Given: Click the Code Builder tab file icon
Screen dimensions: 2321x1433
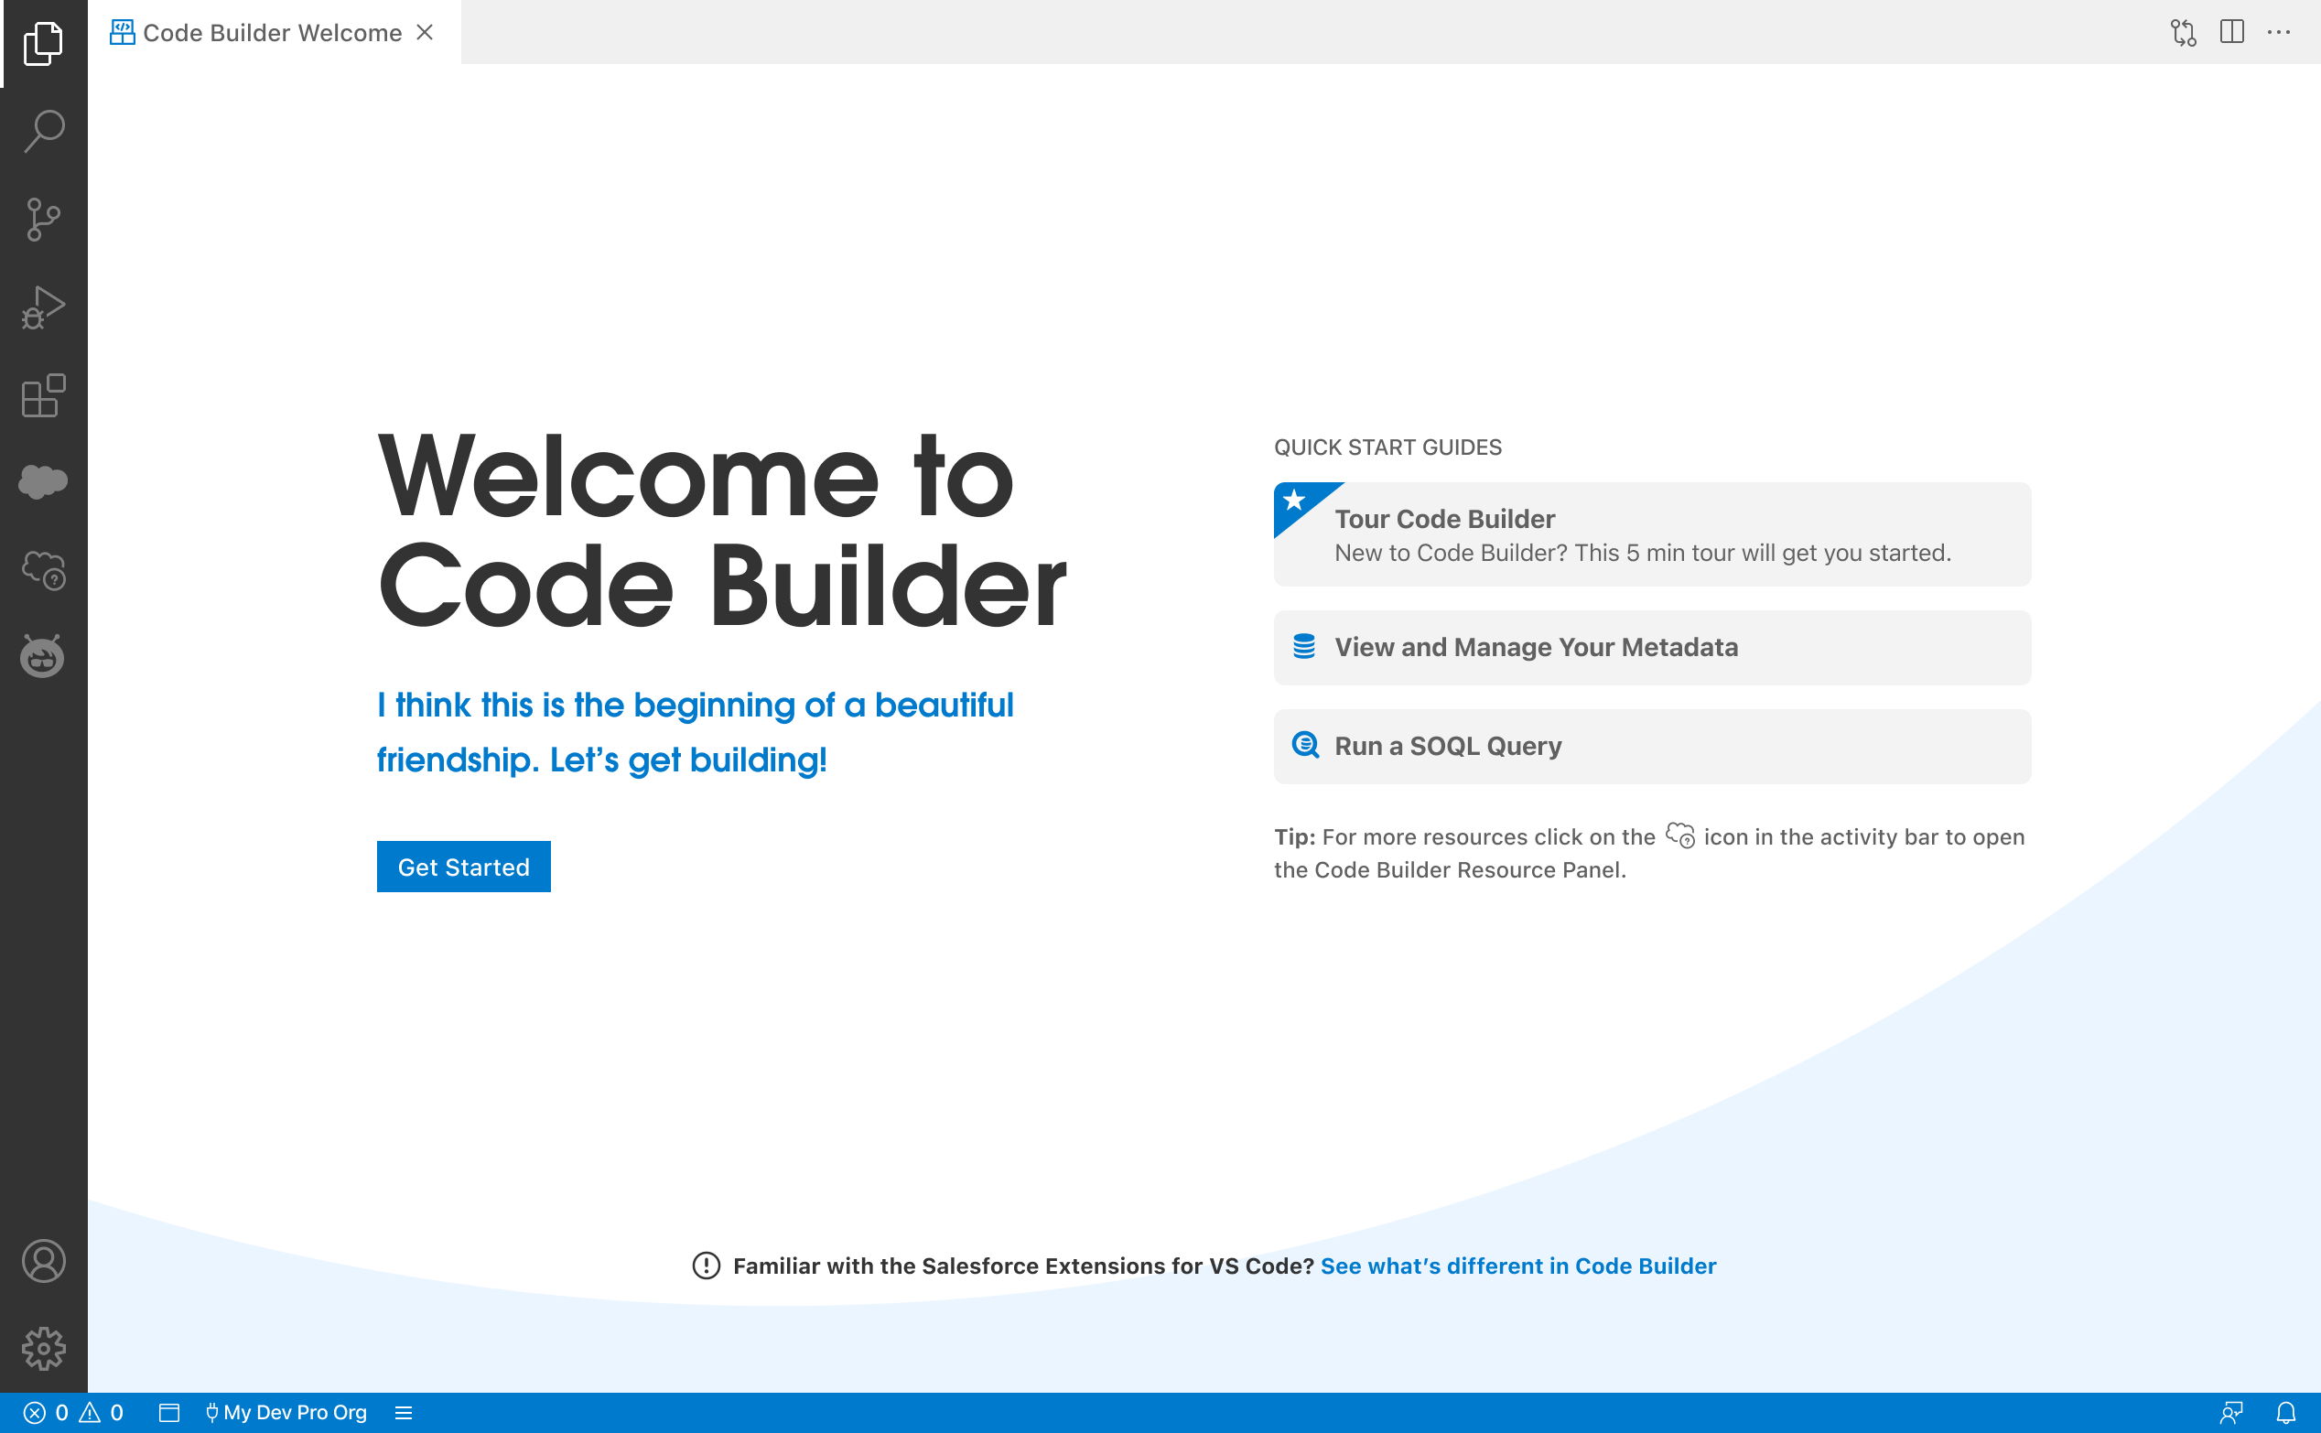Looking at the screenshot, I should pyautogui.click(x=123, y=32).
